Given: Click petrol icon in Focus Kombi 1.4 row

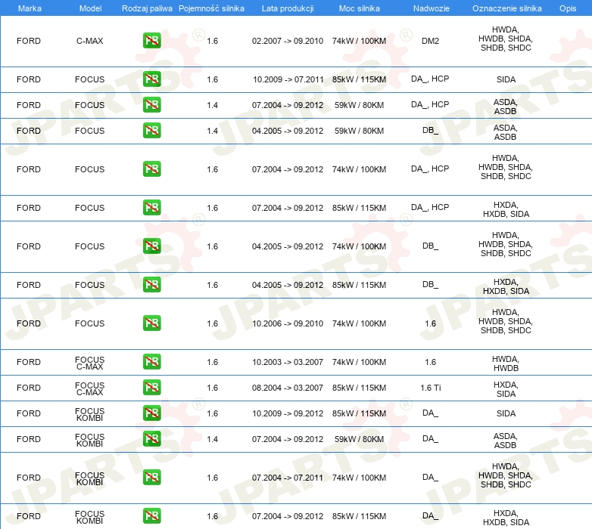Looking at the screenshot, I should [x=151, y=439].
